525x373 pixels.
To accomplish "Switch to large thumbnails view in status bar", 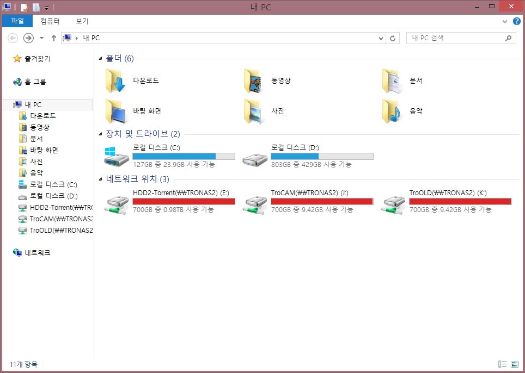I will (514, 364).
